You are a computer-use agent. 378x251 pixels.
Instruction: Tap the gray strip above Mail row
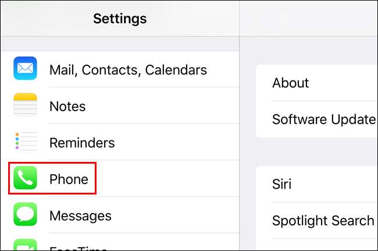120,44
